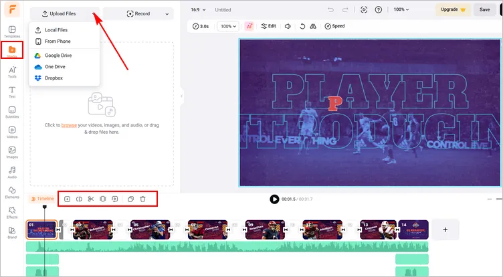The width and height of the screenshot is (503, 277).
Task: Choose One Drive upload source
Action: pyautogui.click(x=64, y=67)
